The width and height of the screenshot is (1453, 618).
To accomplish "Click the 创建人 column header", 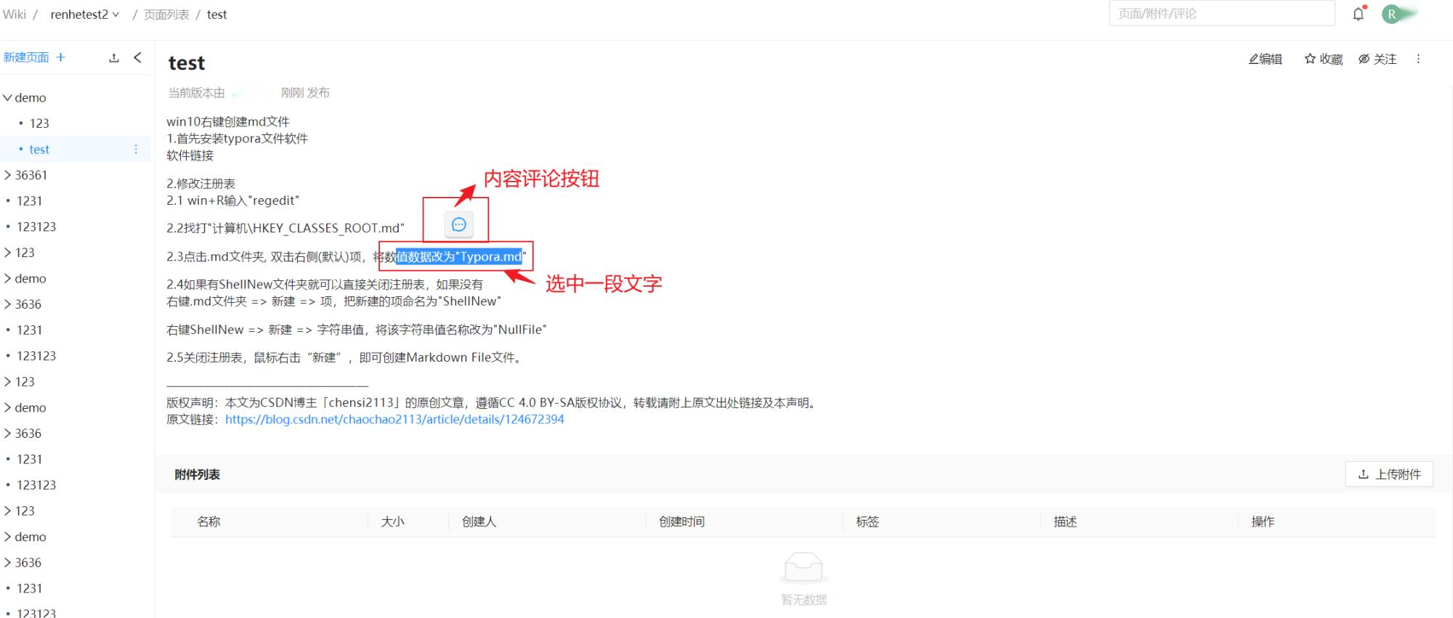I will pos(479,521).
